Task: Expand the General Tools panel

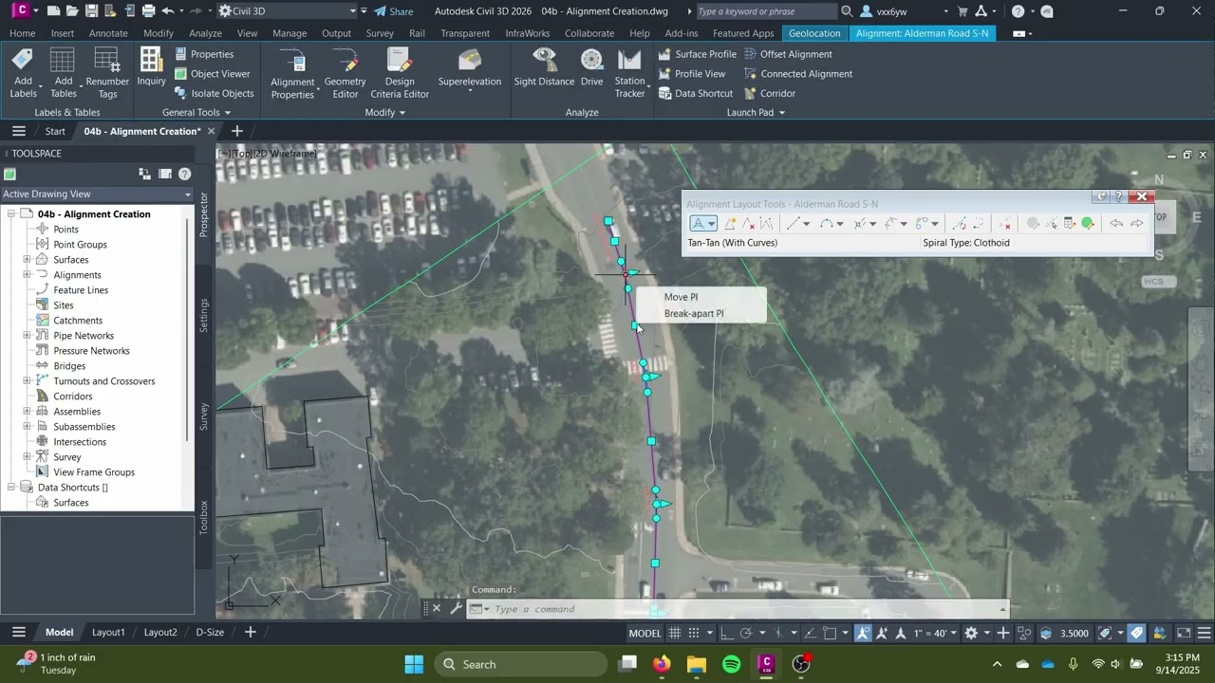Action: 196,112
